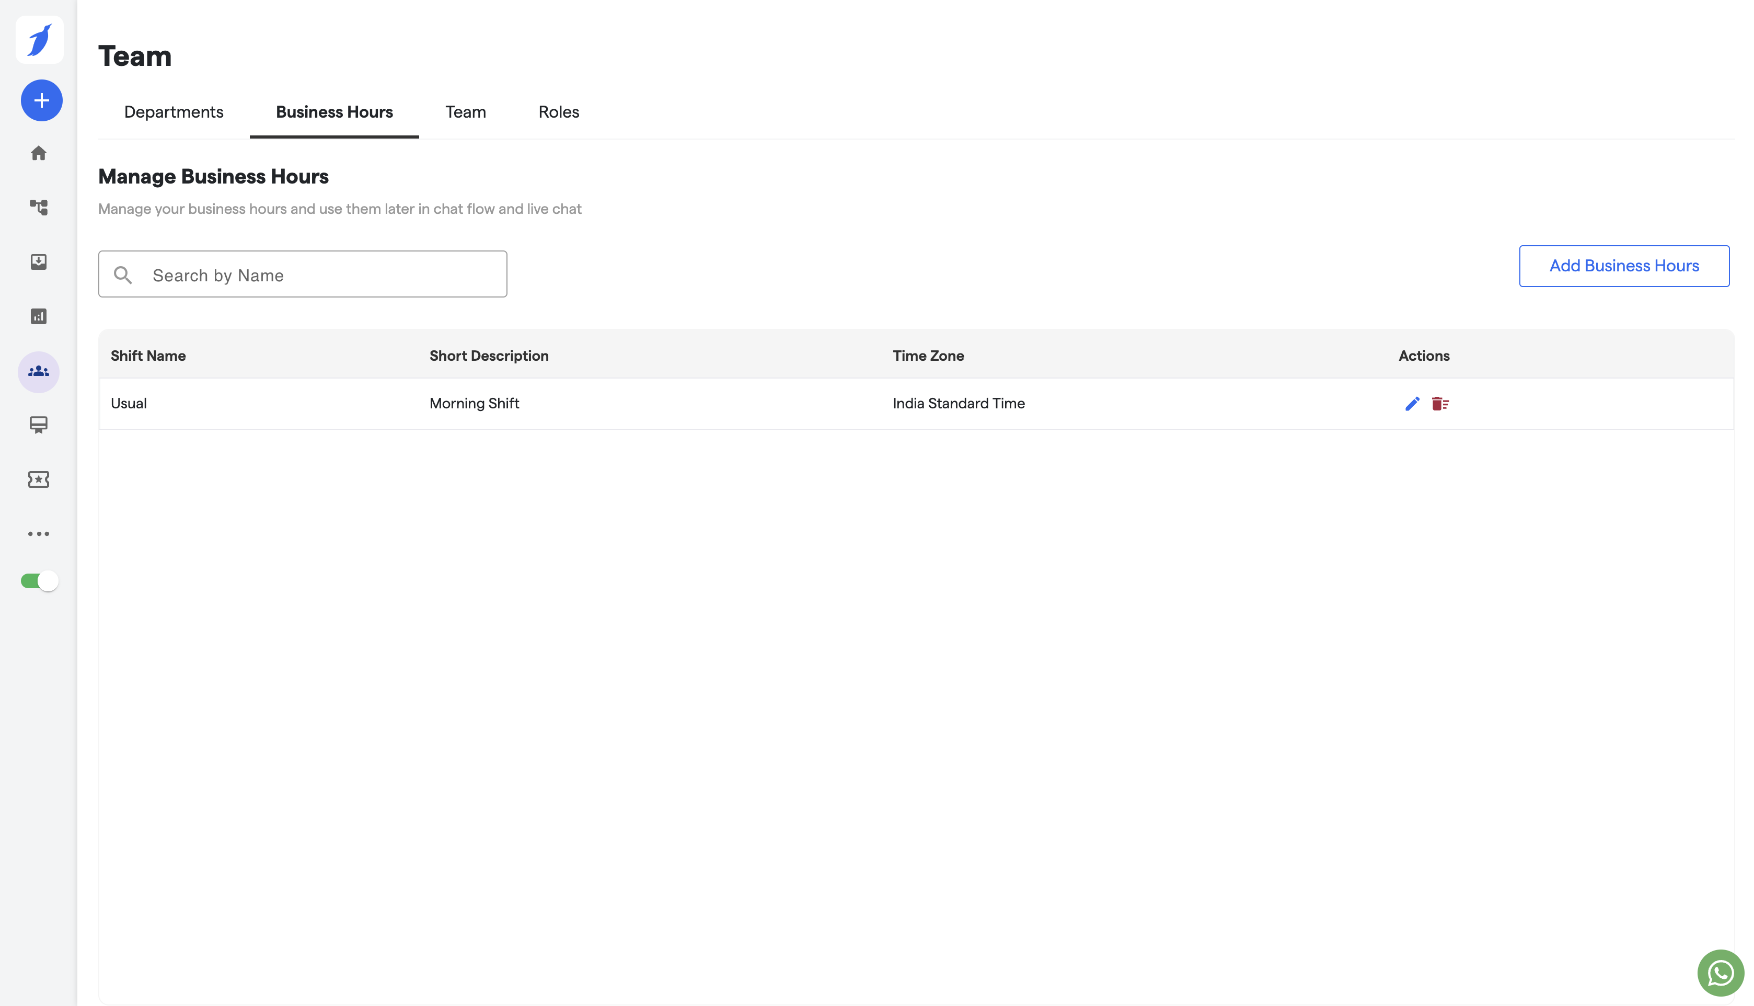Switch to the Departments tab

point(174,112)
